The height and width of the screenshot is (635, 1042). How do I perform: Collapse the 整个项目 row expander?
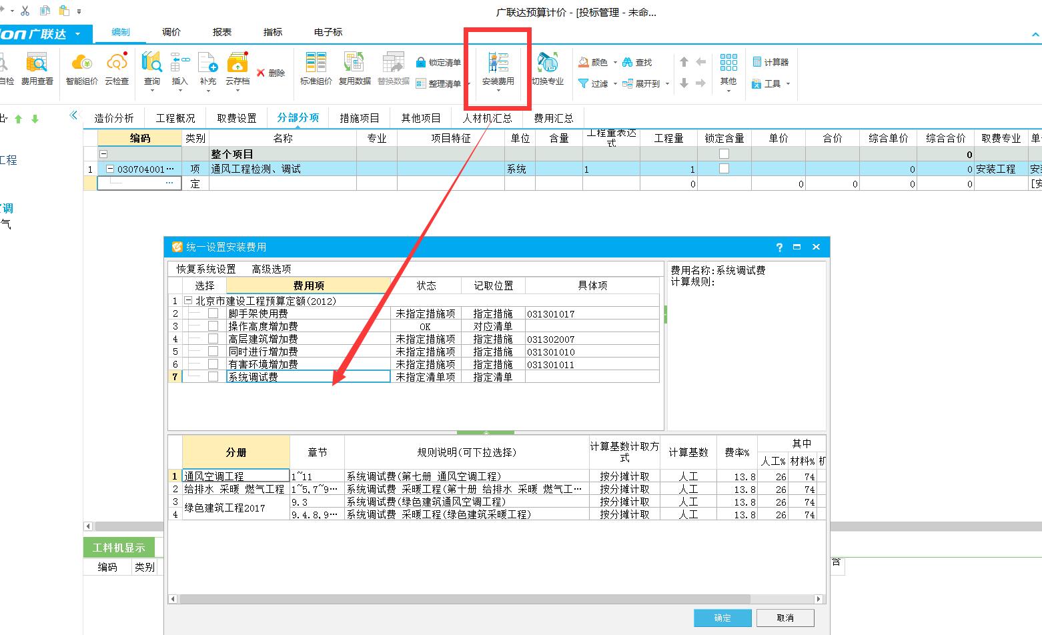tap(103, 154)
